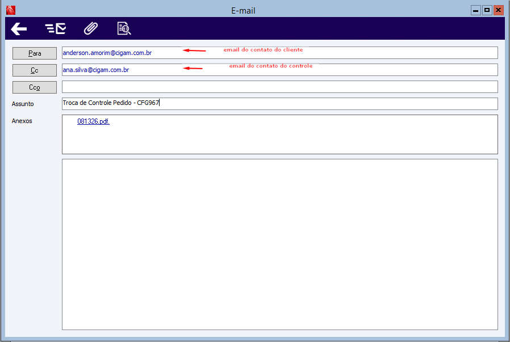Click the Anexos label

click(x=22, y=121)
